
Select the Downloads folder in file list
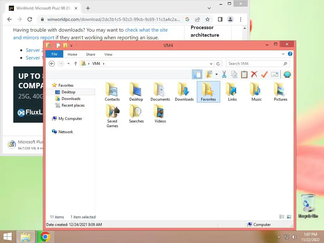[x=184, y=92]
